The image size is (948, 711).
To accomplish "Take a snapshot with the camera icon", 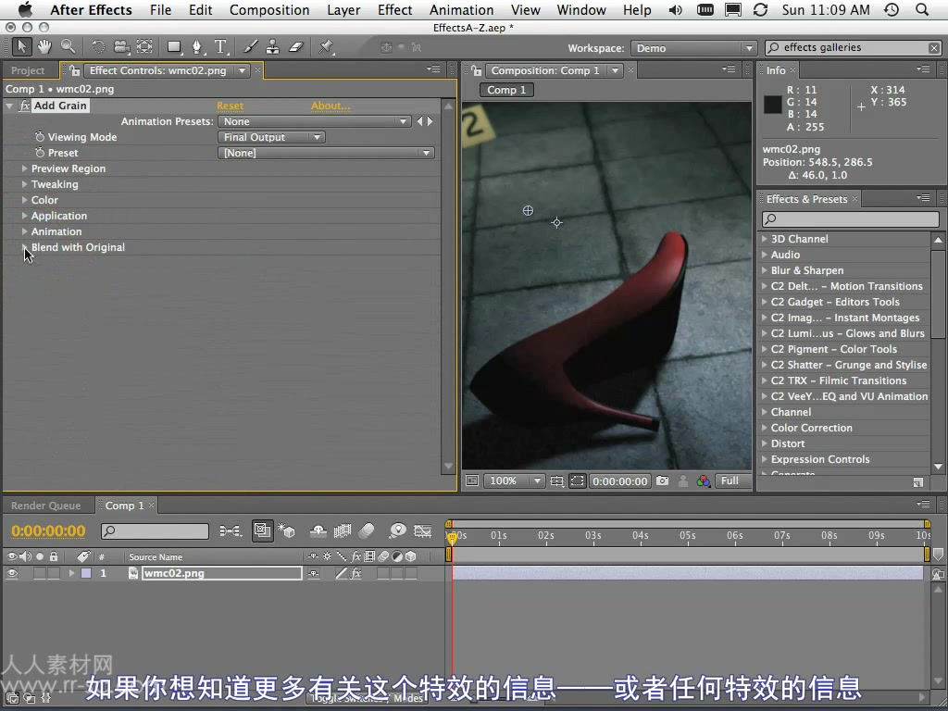I will click(x=662, y=481).
